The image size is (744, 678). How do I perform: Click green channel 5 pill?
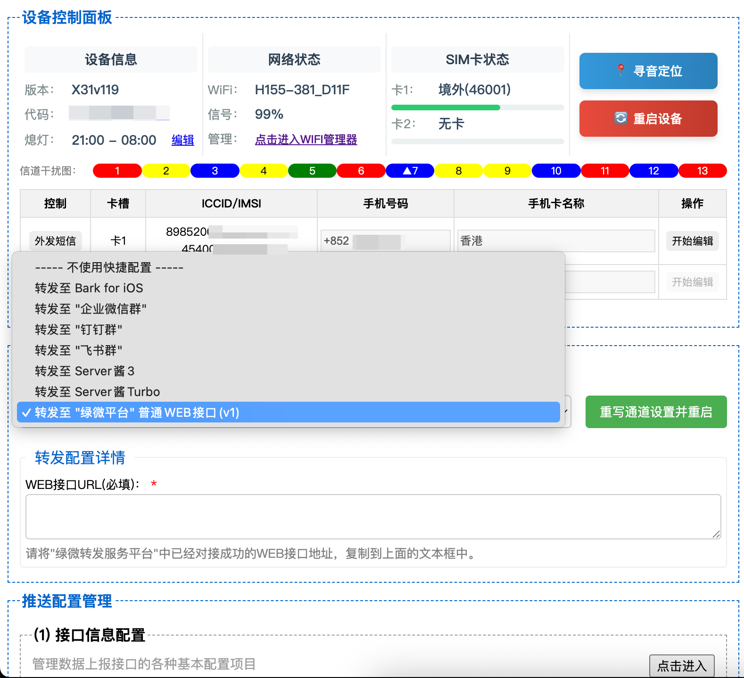tap(312, 171)
